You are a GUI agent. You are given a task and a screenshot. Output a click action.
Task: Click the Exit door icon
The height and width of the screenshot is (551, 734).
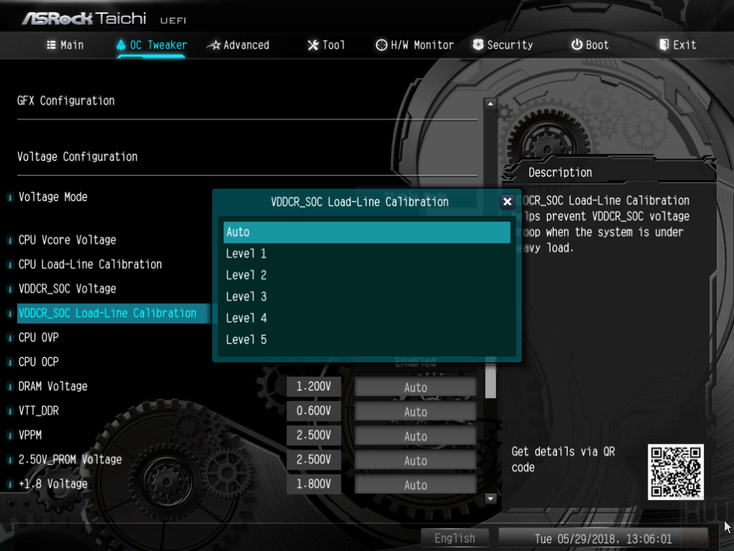pyautogui.click(x=663, y=45)
